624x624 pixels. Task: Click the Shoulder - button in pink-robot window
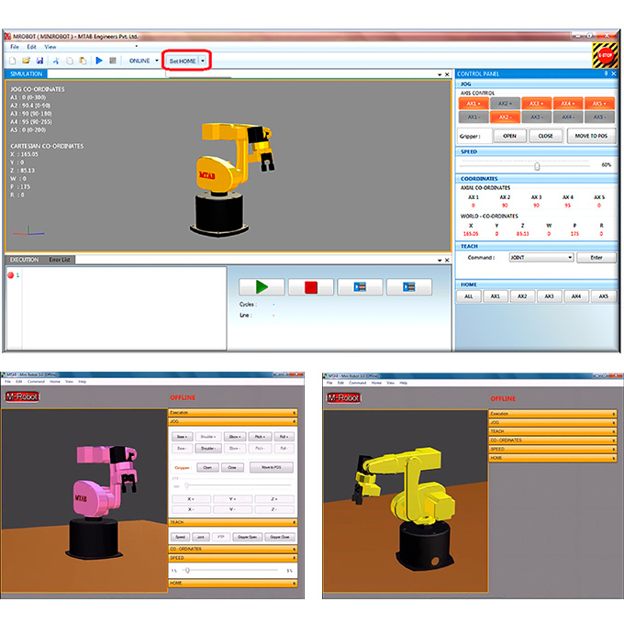pos(208,448)
